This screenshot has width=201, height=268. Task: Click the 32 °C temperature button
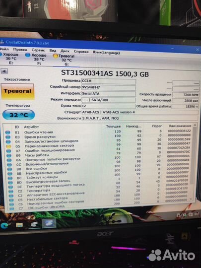[18, 115]
